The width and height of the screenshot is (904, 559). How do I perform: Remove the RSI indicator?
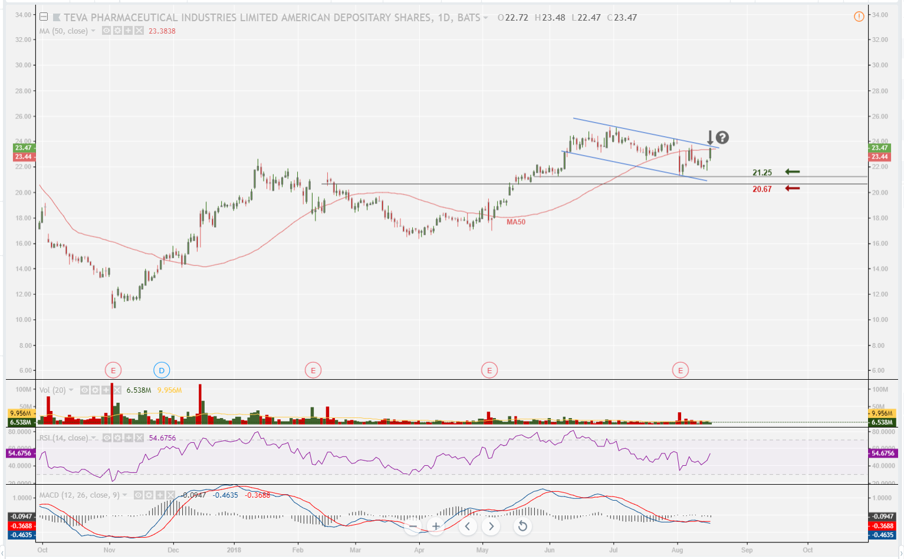pos(139,438)
